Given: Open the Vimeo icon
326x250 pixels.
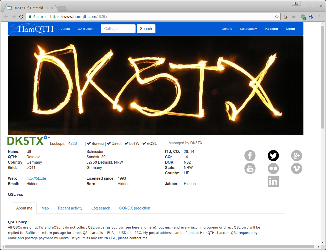Looking at the screenshot, I should [x=297, y=168].
